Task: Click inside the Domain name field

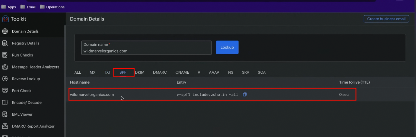Action: click(x=146, y=51)
